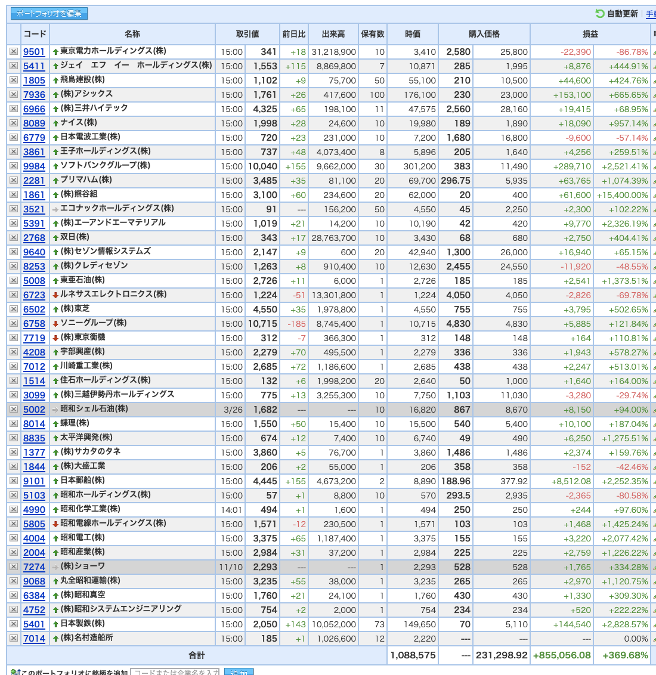This screenshot has width=656, height=675.
Task: Open stock code link 7014
Action: point(34,639)
